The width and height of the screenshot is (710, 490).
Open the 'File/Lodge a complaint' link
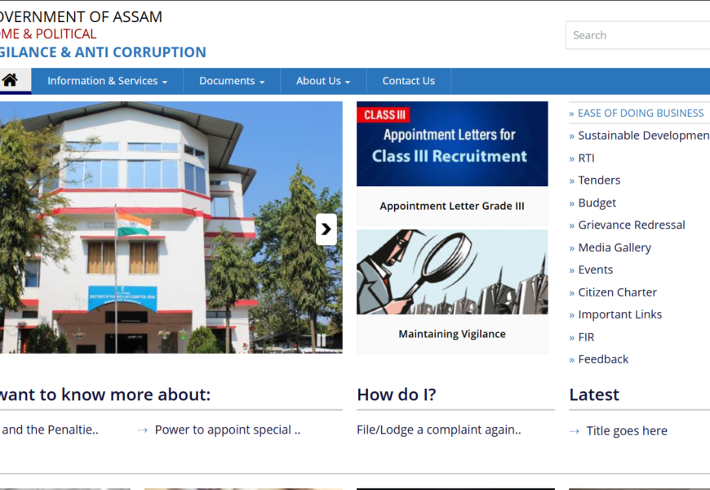click(439, 430)
